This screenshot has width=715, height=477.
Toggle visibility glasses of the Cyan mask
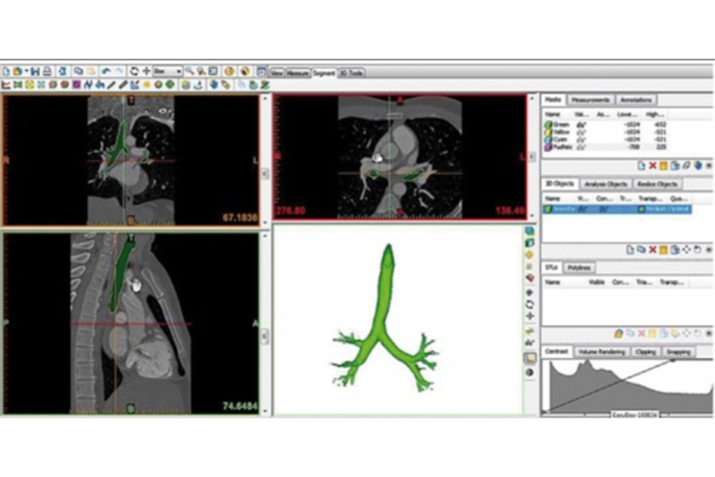[581, 139]
